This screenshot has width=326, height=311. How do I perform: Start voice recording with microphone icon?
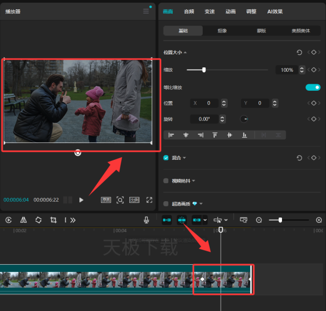pyautogui.click(x=146, y=220)
